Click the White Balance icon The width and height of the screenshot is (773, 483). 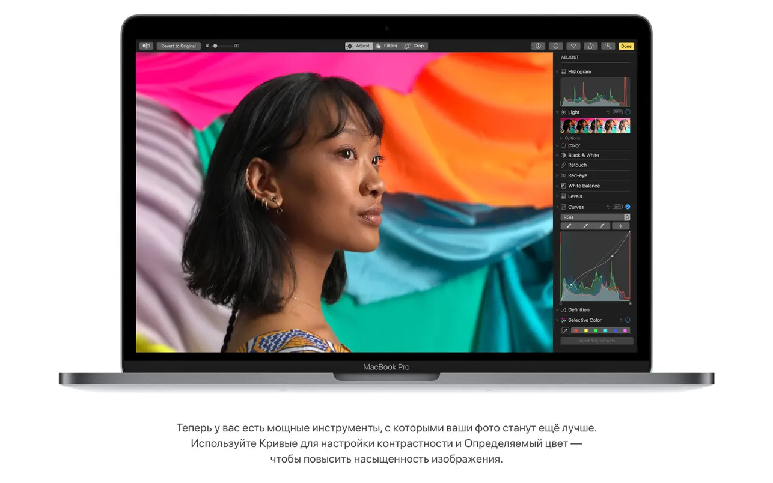[x=563, y=186]
